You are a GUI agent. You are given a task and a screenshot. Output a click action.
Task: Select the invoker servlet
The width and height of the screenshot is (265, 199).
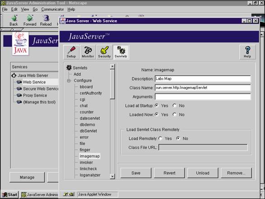pyautogui.click(x=86, y=162)
